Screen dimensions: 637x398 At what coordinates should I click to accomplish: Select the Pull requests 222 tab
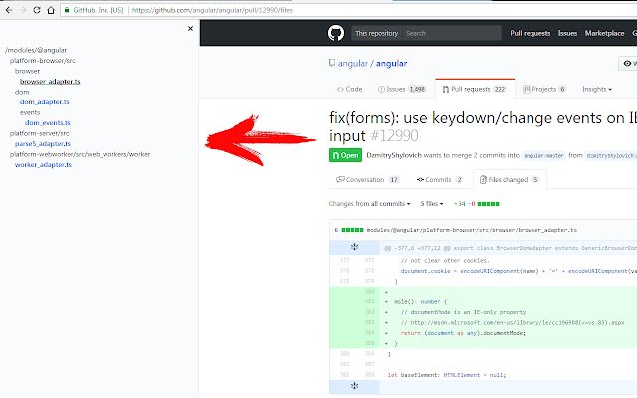475,89
